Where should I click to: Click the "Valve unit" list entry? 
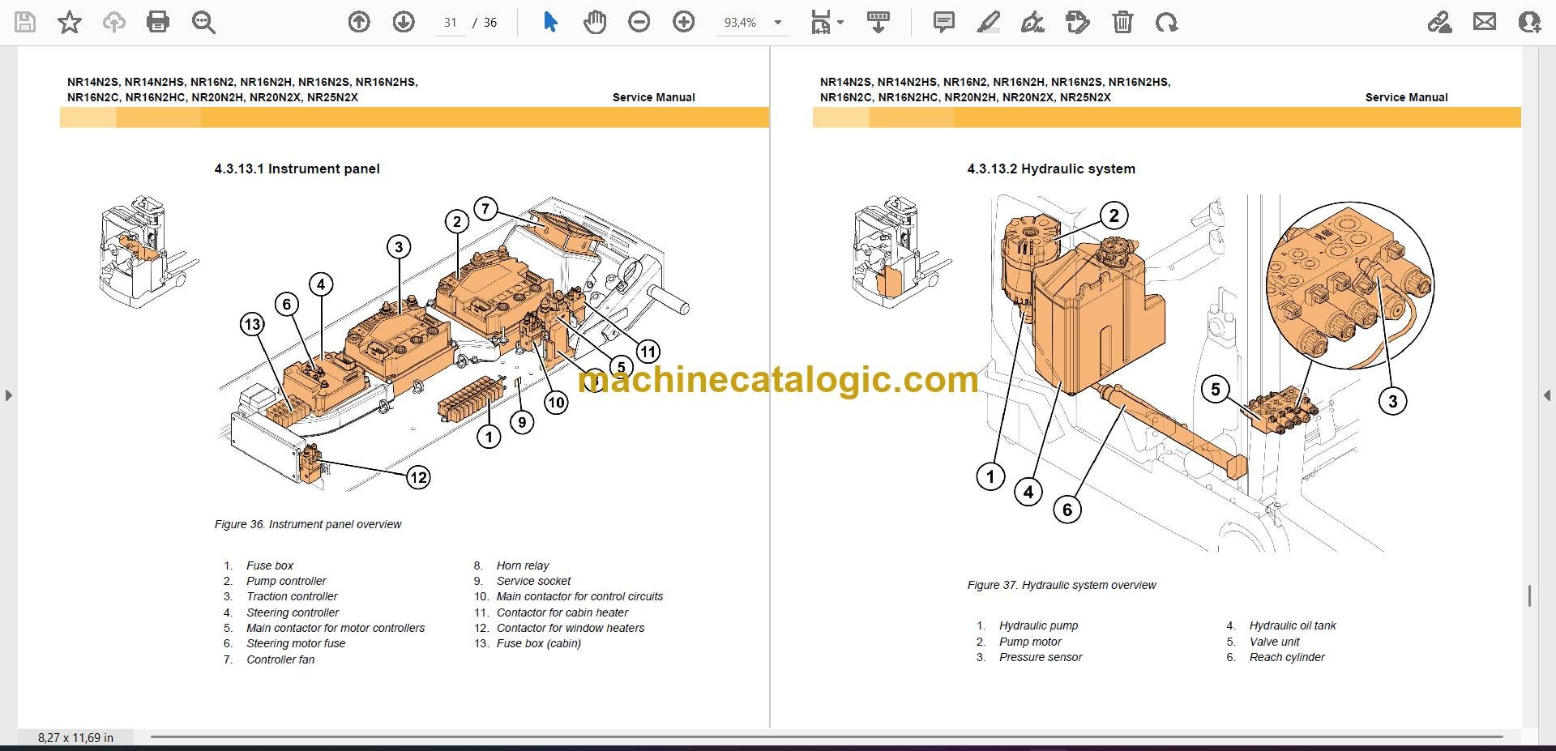point(1274,642)
